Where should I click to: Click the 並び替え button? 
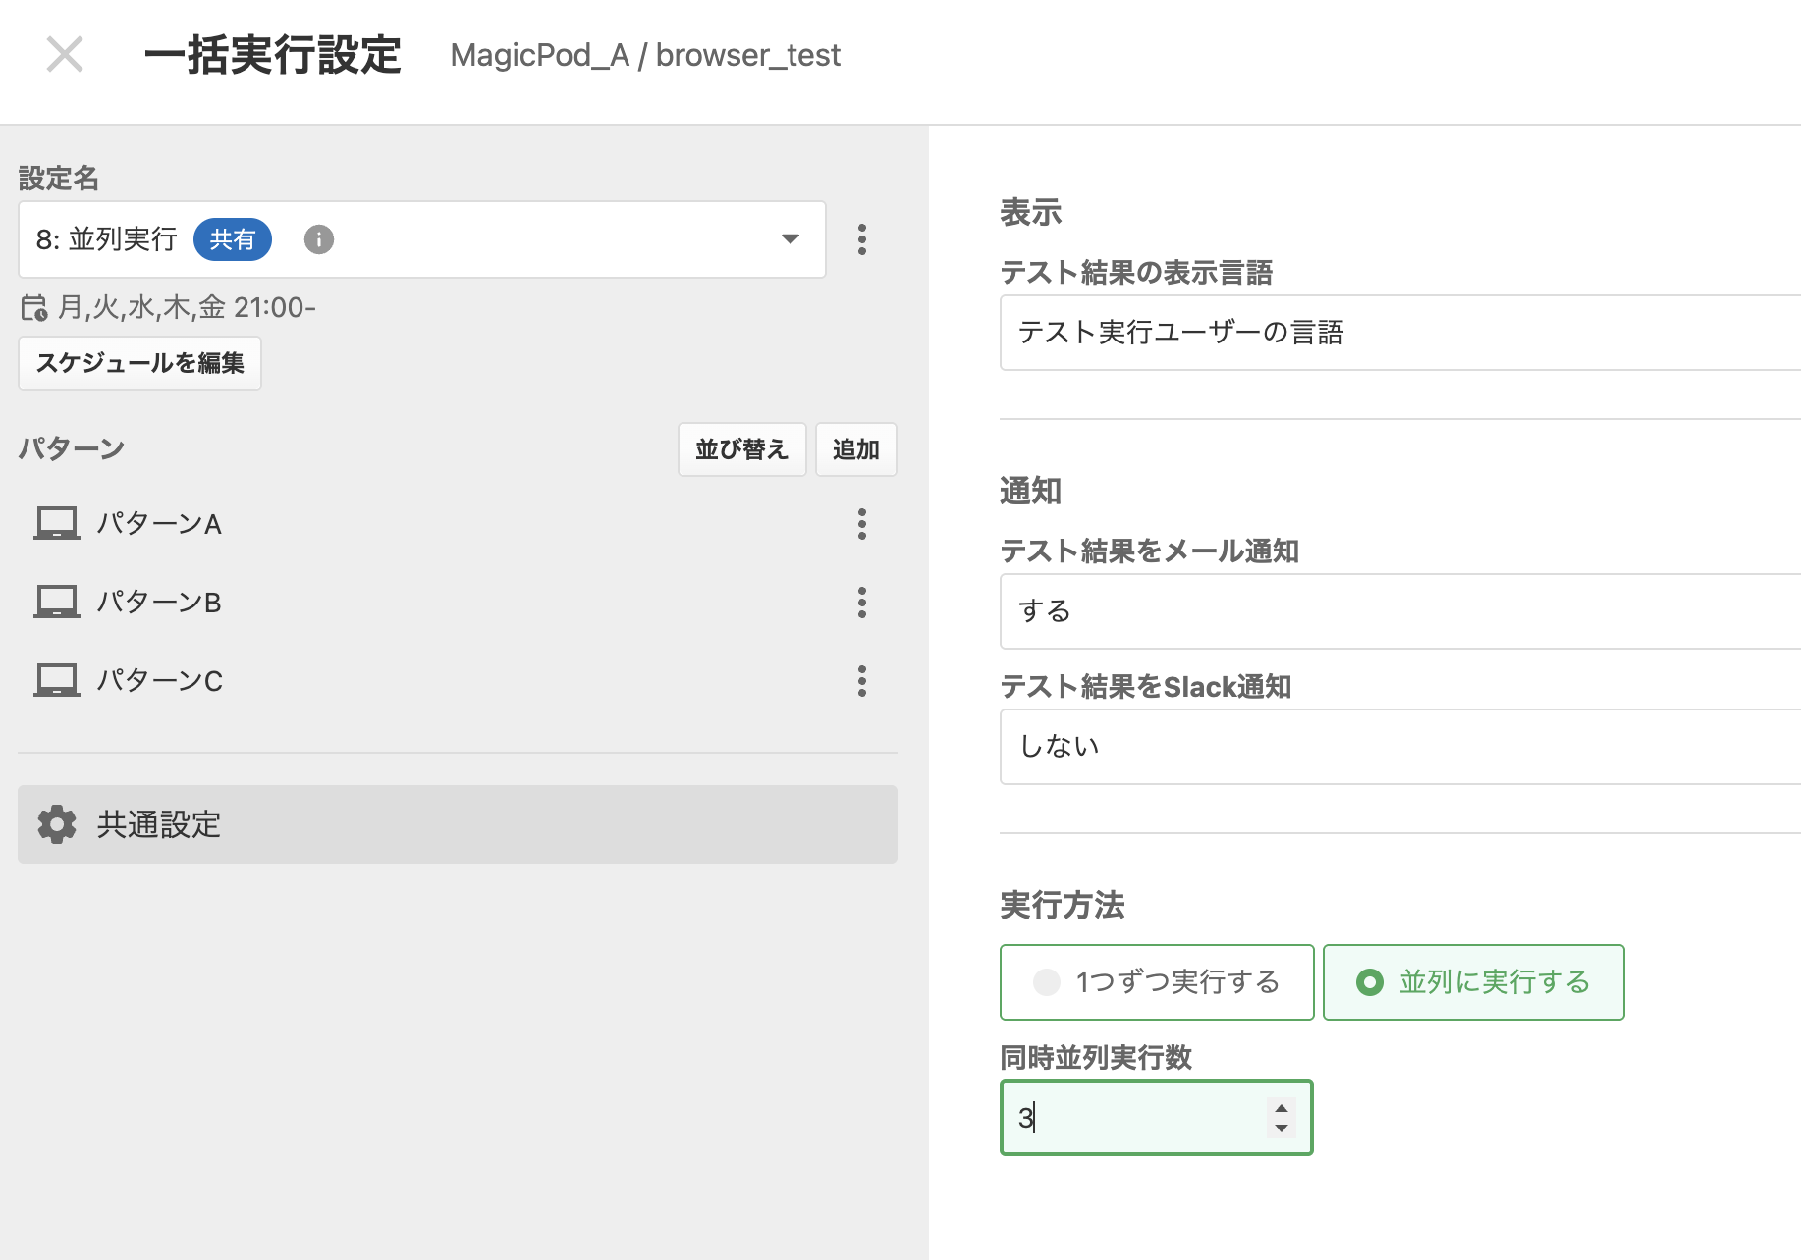pos(741,449)
